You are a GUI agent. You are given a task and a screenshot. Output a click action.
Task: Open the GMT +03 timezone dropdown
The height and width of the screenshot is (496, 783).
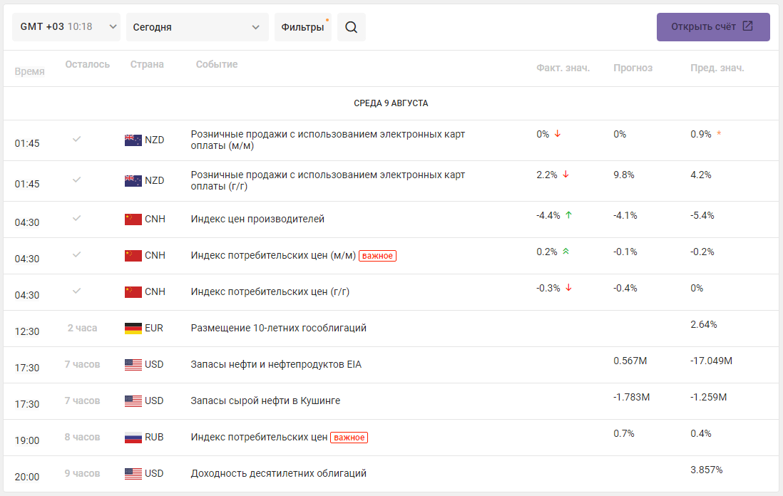(66, 27)
